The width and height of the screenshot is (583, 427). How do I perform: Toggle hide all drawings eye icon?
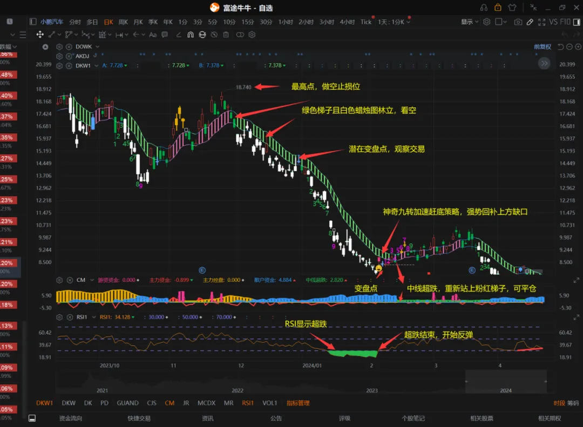[214, 35]
